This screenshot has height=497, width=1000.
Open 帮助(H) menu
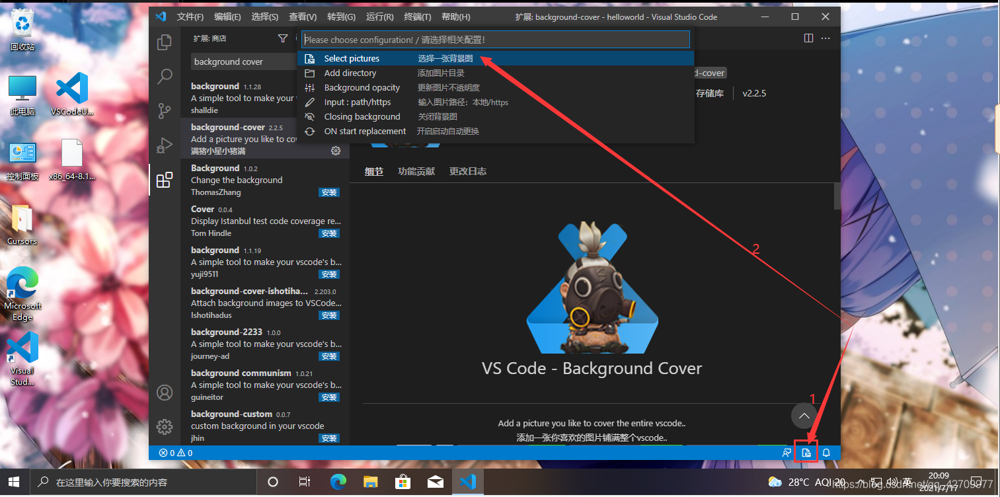click(456, 17)
